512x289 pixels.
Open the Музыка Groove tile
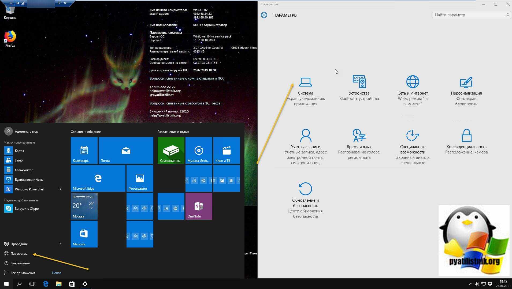coord(199,151)
